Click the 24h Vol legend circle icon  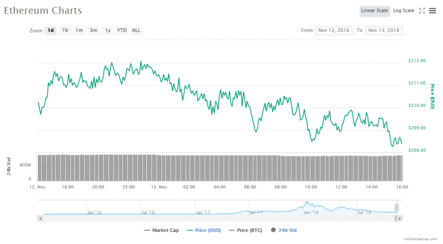click(x=273, y=230)
